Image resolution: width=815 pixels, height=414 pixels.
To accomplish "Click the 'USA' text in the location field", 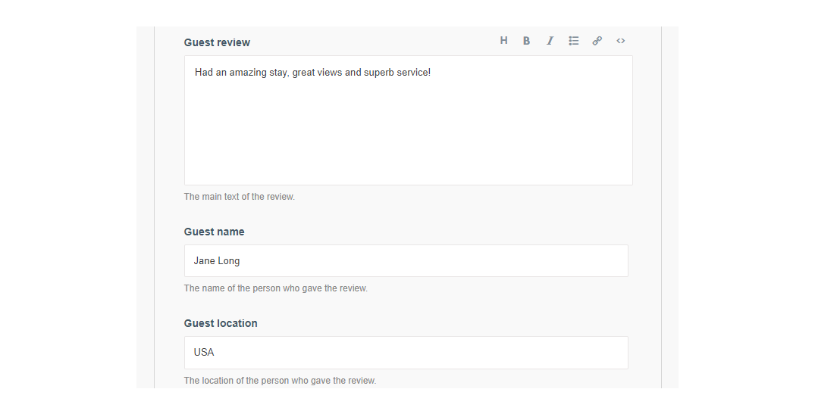I will click(x=204, y=353).
